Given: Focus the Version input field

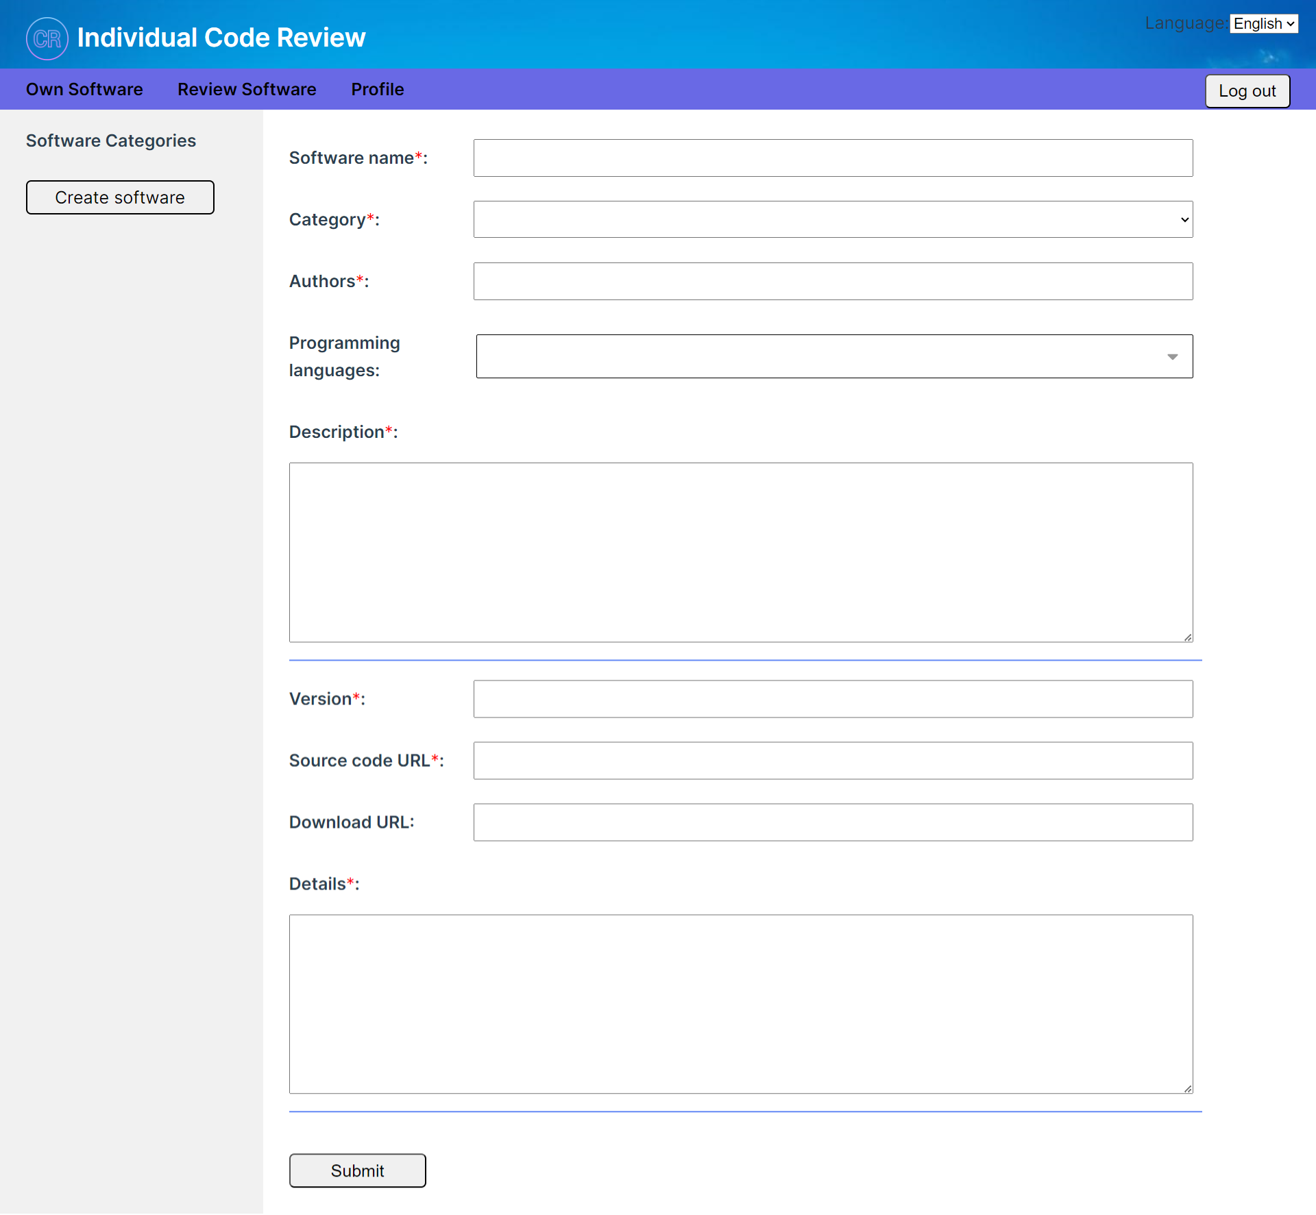Looking at the screenshot, I should tap(833, 699).
